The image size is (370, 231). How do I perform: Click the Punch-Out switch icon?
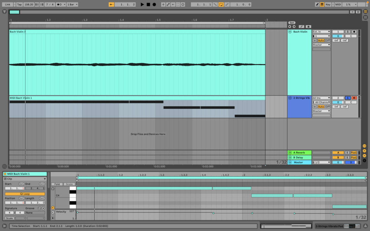click(227, 4)
